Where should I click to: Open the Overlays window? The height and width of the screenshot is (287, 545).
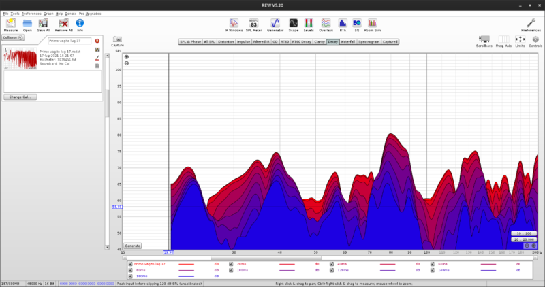326,24
